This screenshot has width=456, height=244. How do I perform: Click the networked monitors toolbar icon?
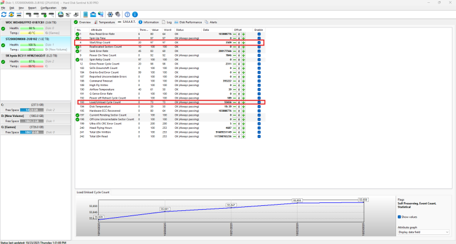[x=101, y=14]
